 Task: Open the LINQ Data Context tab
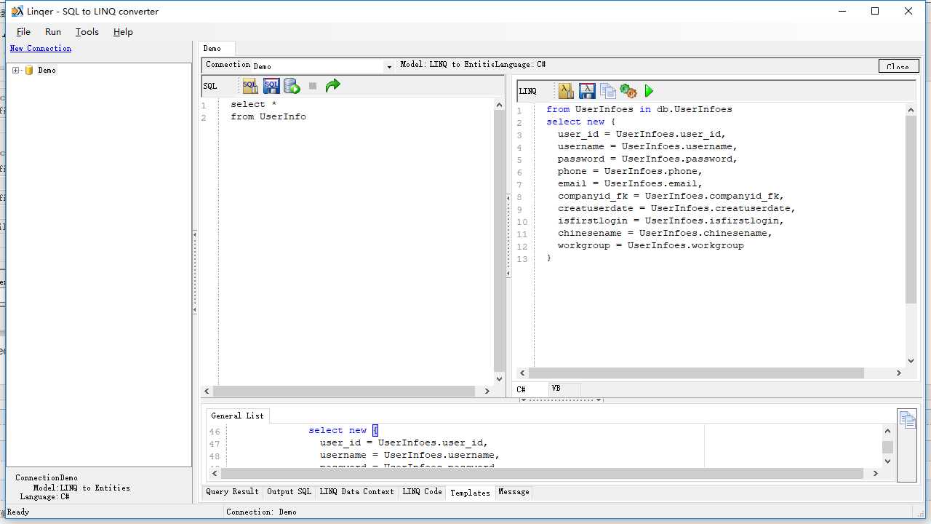pyautogui.click(x=356, y=492)
